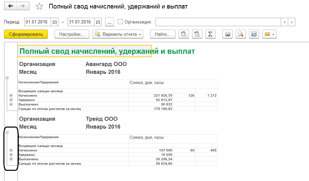Click the Сформировать button
Screen dimensions: 309x181
(x=26, y=34)
